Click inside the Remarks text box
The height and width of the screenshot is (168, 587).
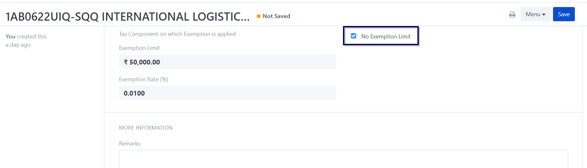click(x=343, y=159)
